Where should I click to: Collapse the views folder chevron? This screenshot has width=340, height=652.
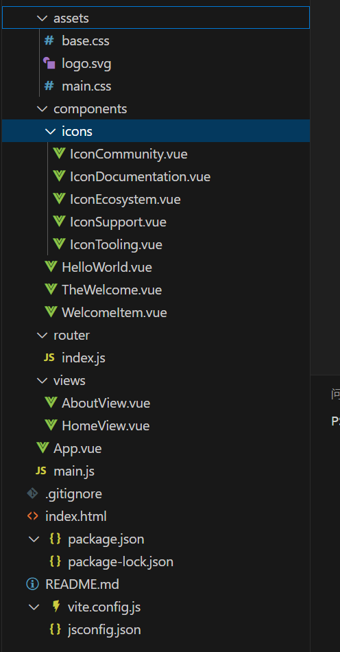(x=42, y=380)
